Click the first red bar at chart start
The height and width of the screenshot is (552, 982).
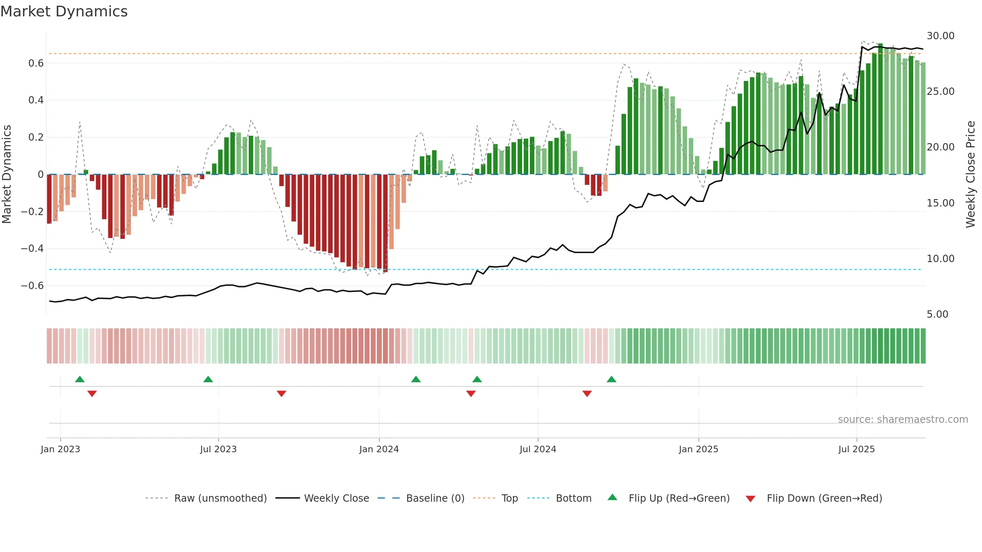50,199
